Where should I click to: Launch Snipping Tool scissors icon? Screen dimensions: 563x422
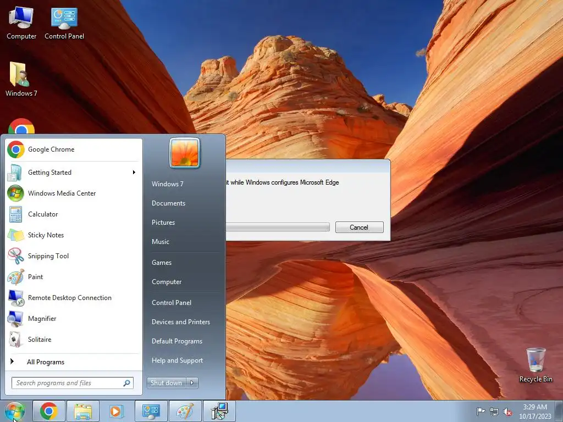tap(15, 256)
